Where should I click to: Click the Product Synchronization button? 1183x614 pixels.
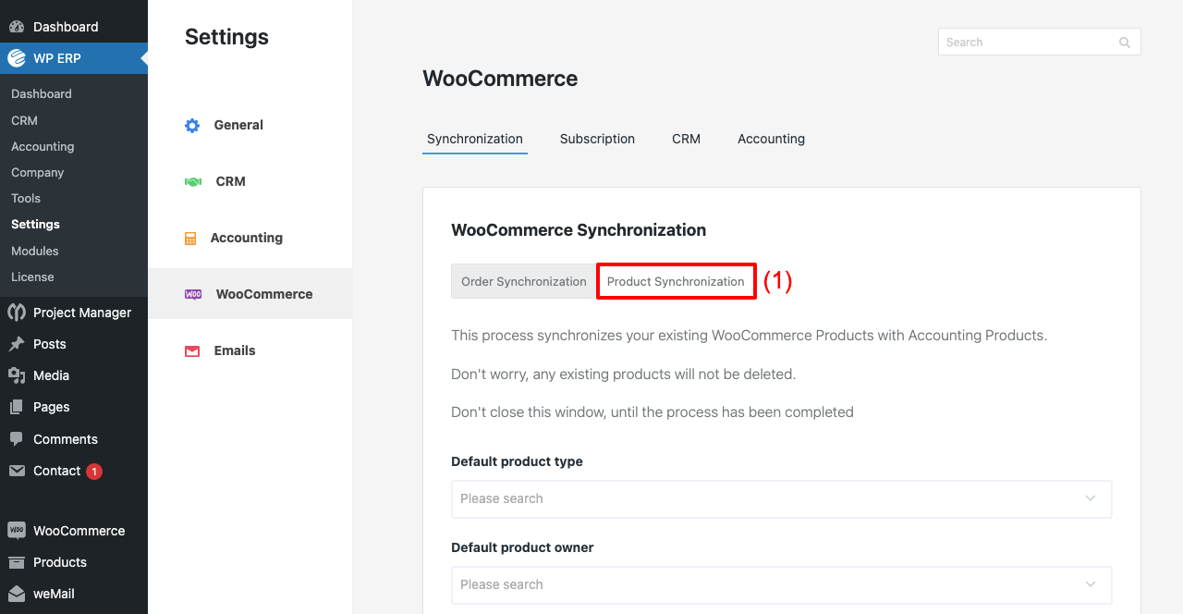tap(676, 280)
